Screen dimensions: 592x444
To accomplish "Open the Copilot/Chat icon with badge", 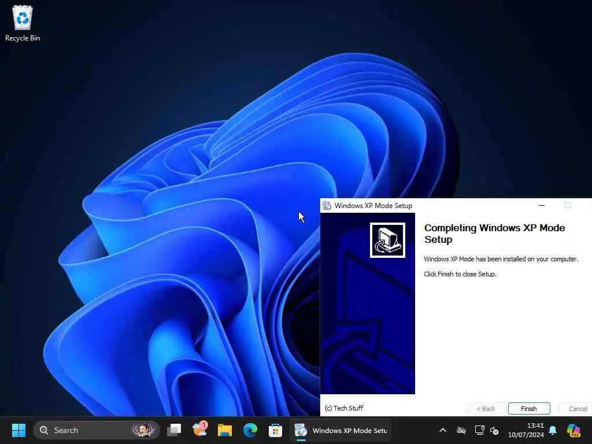I will click(x=199, y=430).
